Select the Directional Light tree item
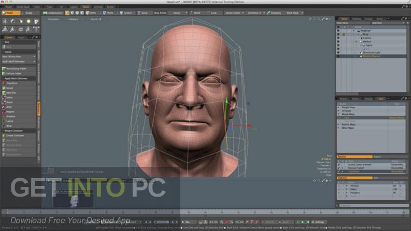The height and width of the screenshot is (231, 411). point(371,52)
